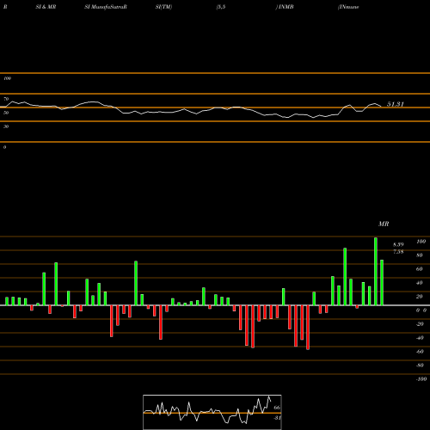The height and width of the screenshot is (430, 430).
Task: Click the MR axis 40 label on the right
Action: (x=420, y=283)
